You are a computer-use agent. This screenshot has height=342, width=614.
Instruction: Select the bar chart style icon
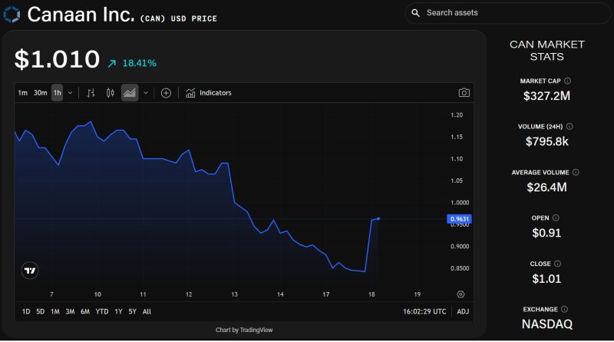[x=91, y=93]
